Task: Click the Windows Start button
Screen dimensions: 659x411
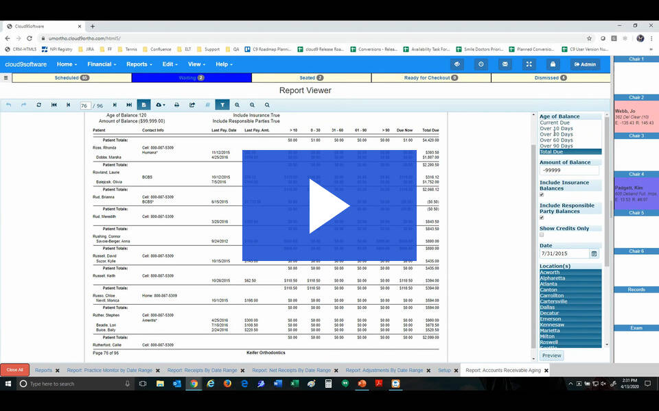Action: [8, 384]
